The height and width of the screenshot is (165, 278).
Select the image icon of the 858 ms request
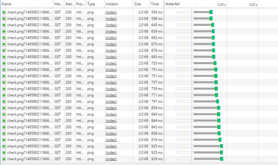pos(4,133)
